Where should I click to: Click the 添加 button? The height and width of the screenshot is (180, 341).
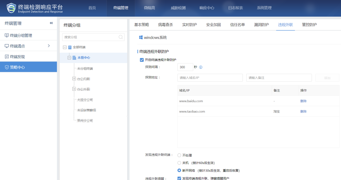[327, 78]
